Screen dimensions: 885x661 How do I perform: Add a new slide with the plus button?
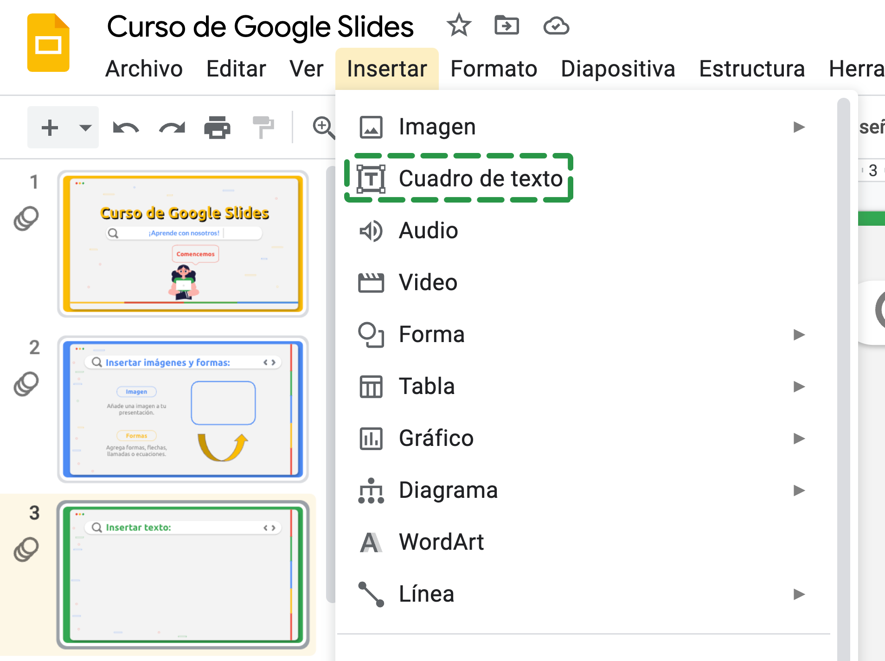pyautogui.click(x=50, y=127)
